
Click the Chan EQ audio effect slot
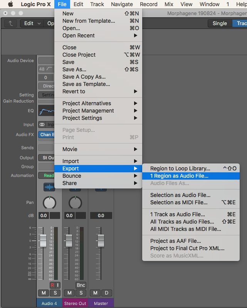[x=46, y=135]
